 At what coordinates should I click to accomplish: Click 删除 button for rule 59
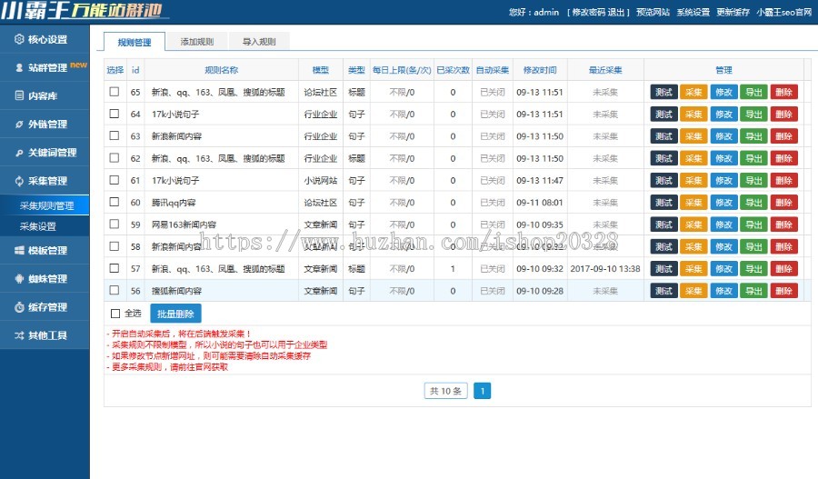click(784, 225)
